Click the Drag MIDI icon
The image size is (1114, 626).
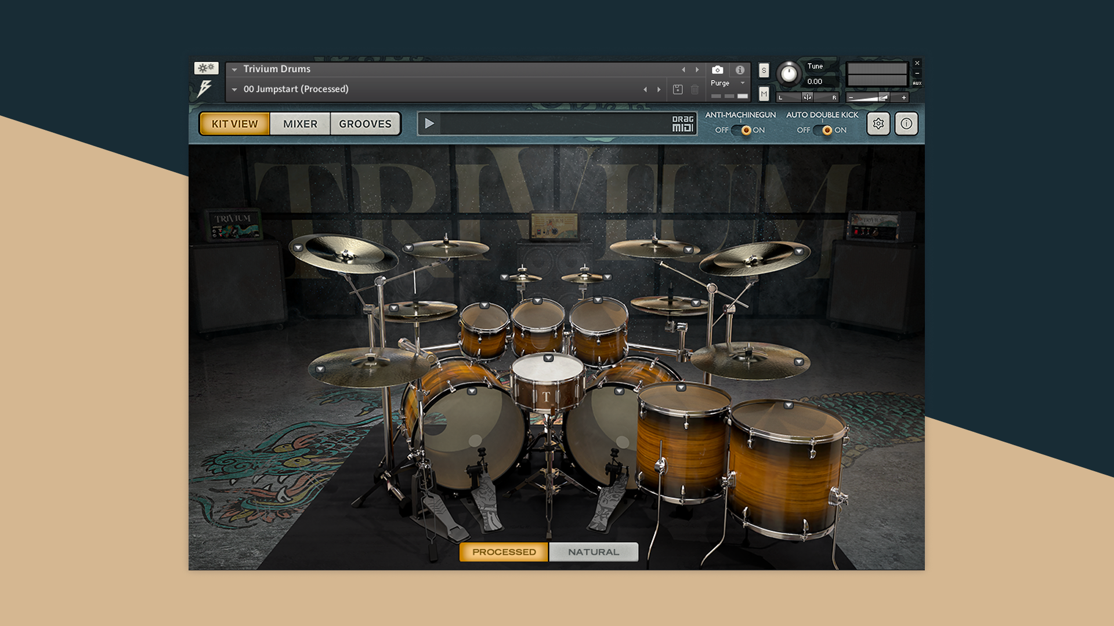(x=683, y=123)
